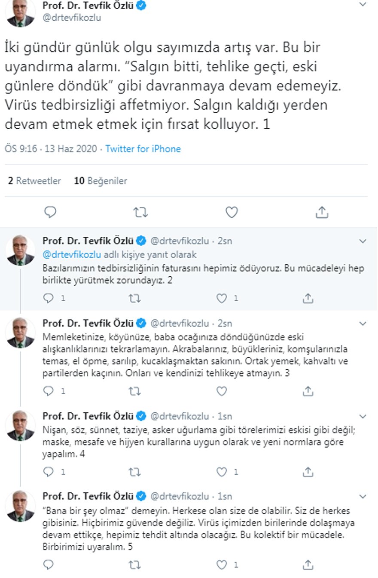The width and height of the screenshot is (378, 578).
Task: Like the tweet numbered 3 about baba ocağı
Action: pyautogui.click(x=221, y=391)
